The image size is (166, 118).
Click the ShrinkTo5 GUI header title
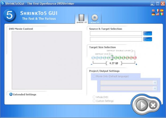39,13
